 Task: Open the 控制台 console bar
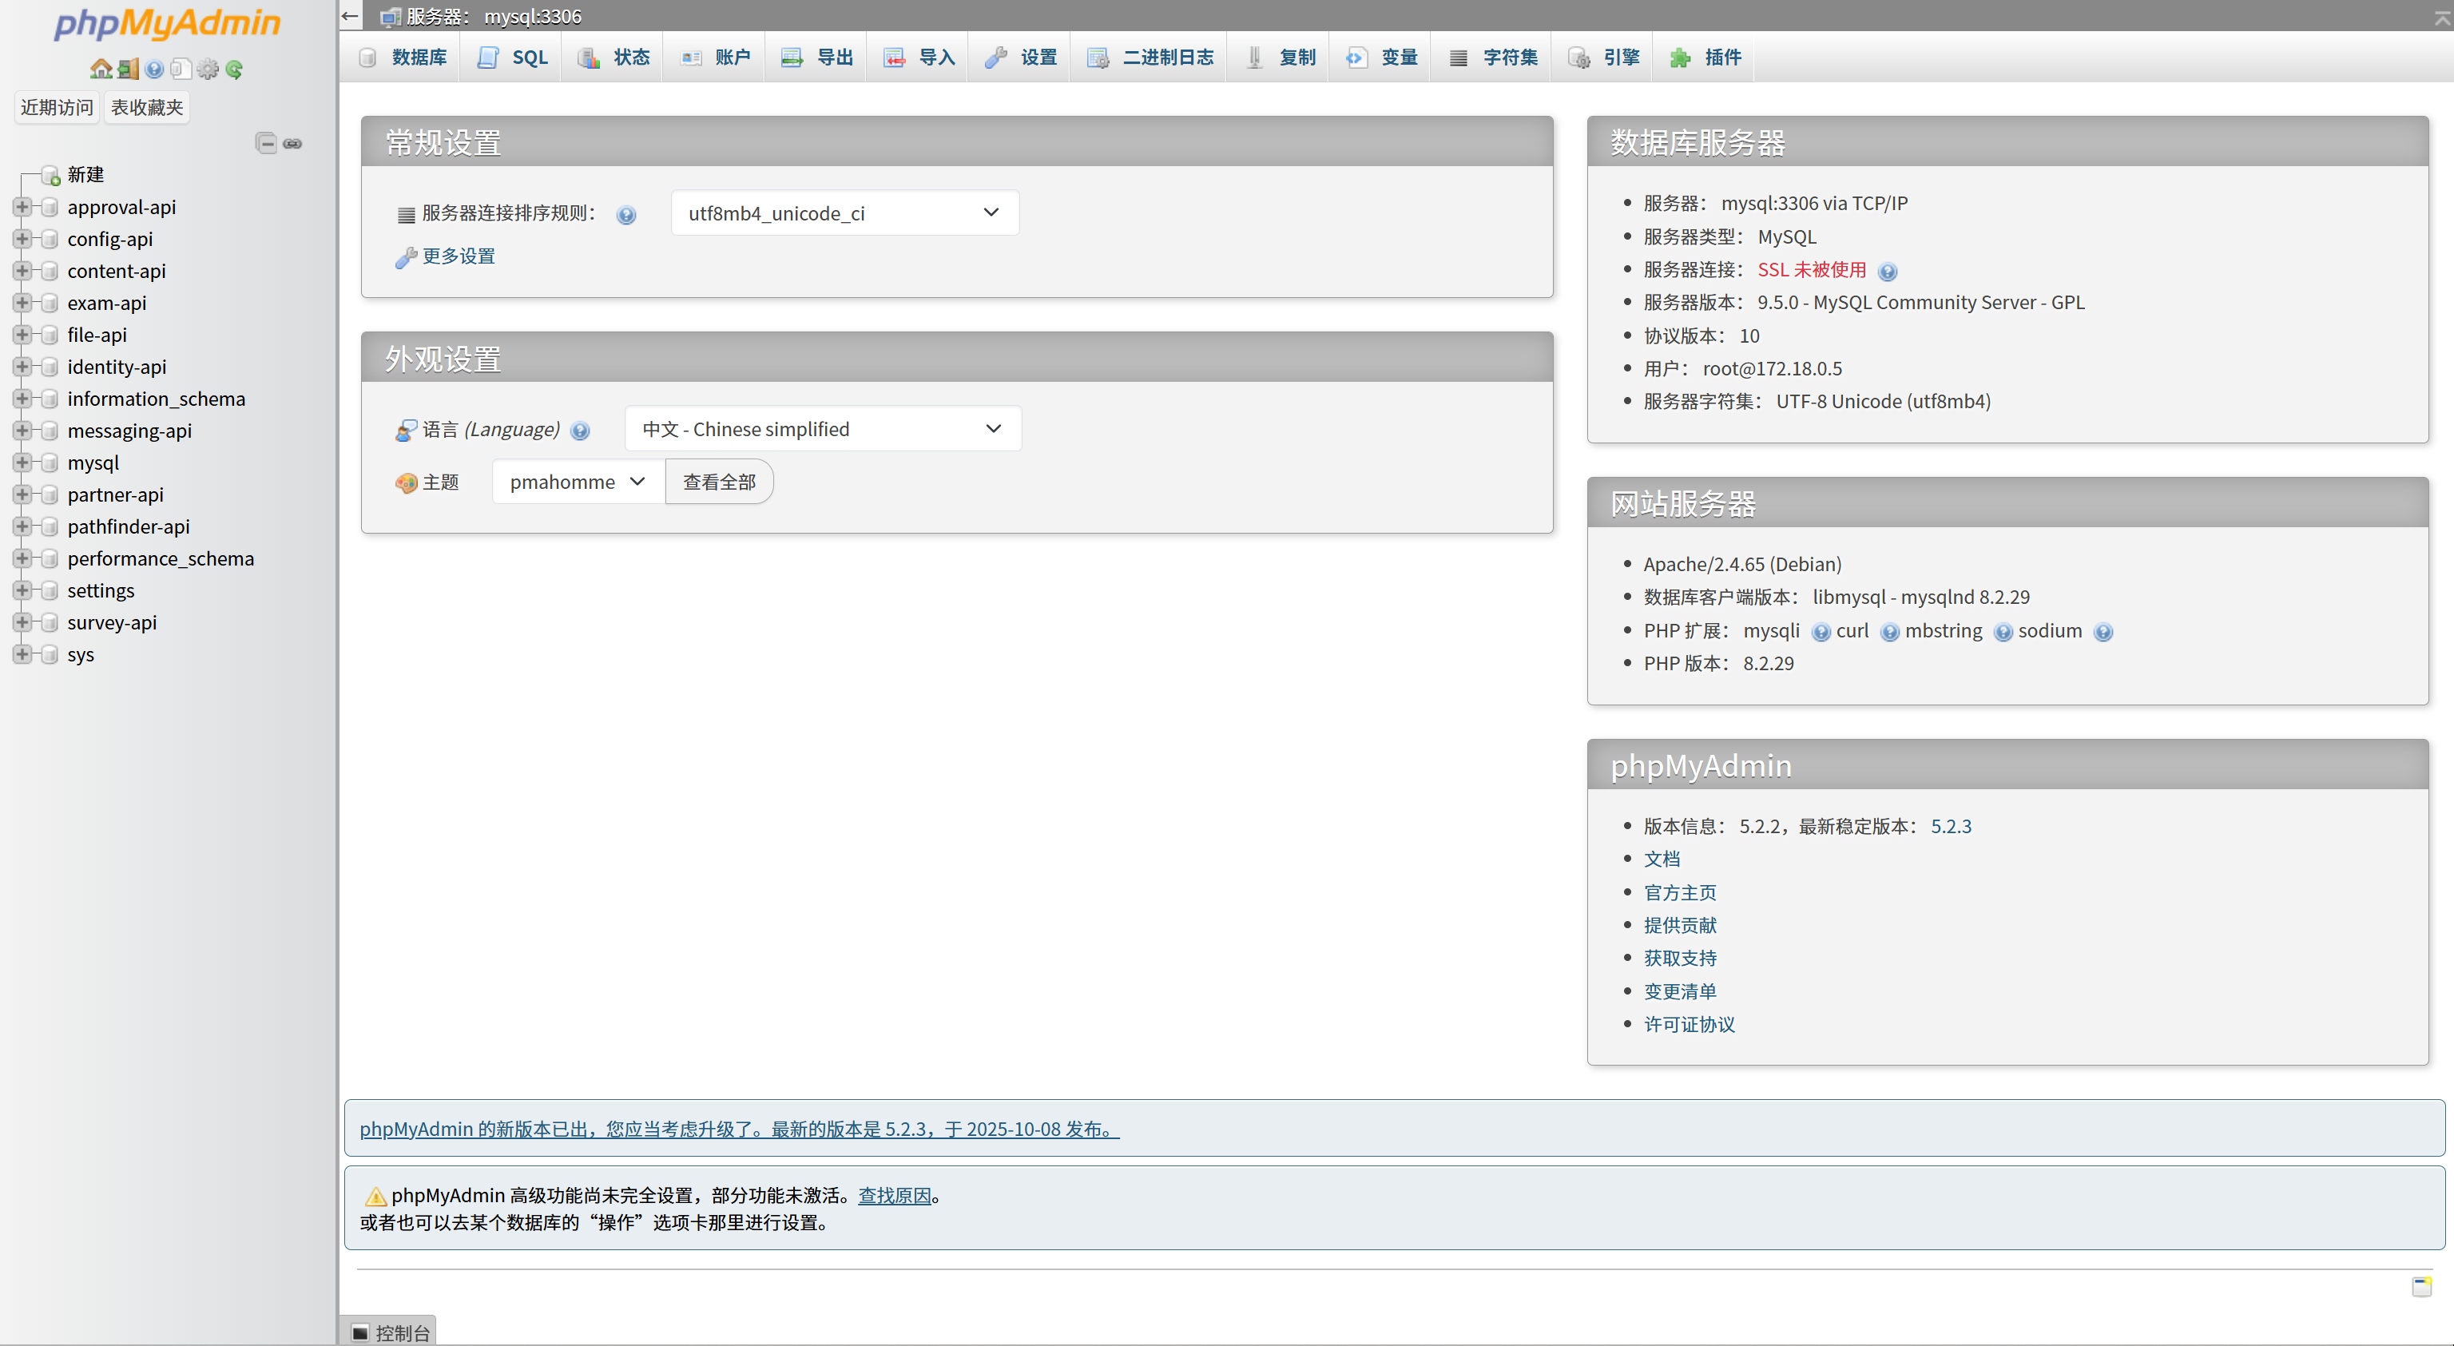click(390, 1332)
